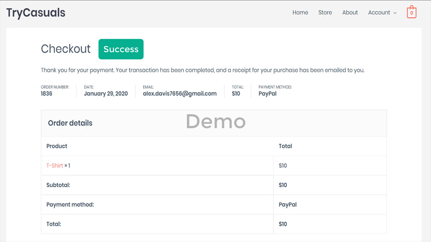This screenshot has height=242, width=431.
Task: Expand the Account dropdown chevron
Action: coord(395,13)
